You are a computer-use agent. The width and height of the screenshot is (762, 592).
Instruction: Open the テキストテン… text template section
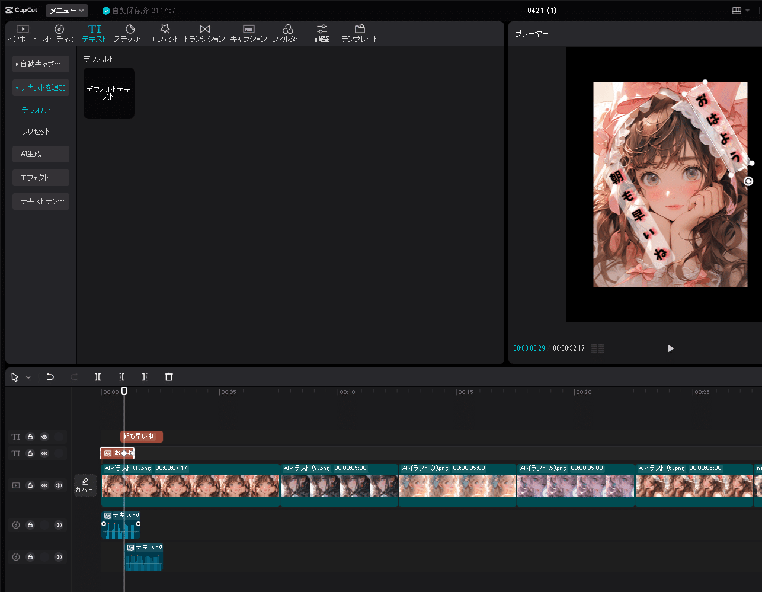pyautogui.click(x=41, y=201)
